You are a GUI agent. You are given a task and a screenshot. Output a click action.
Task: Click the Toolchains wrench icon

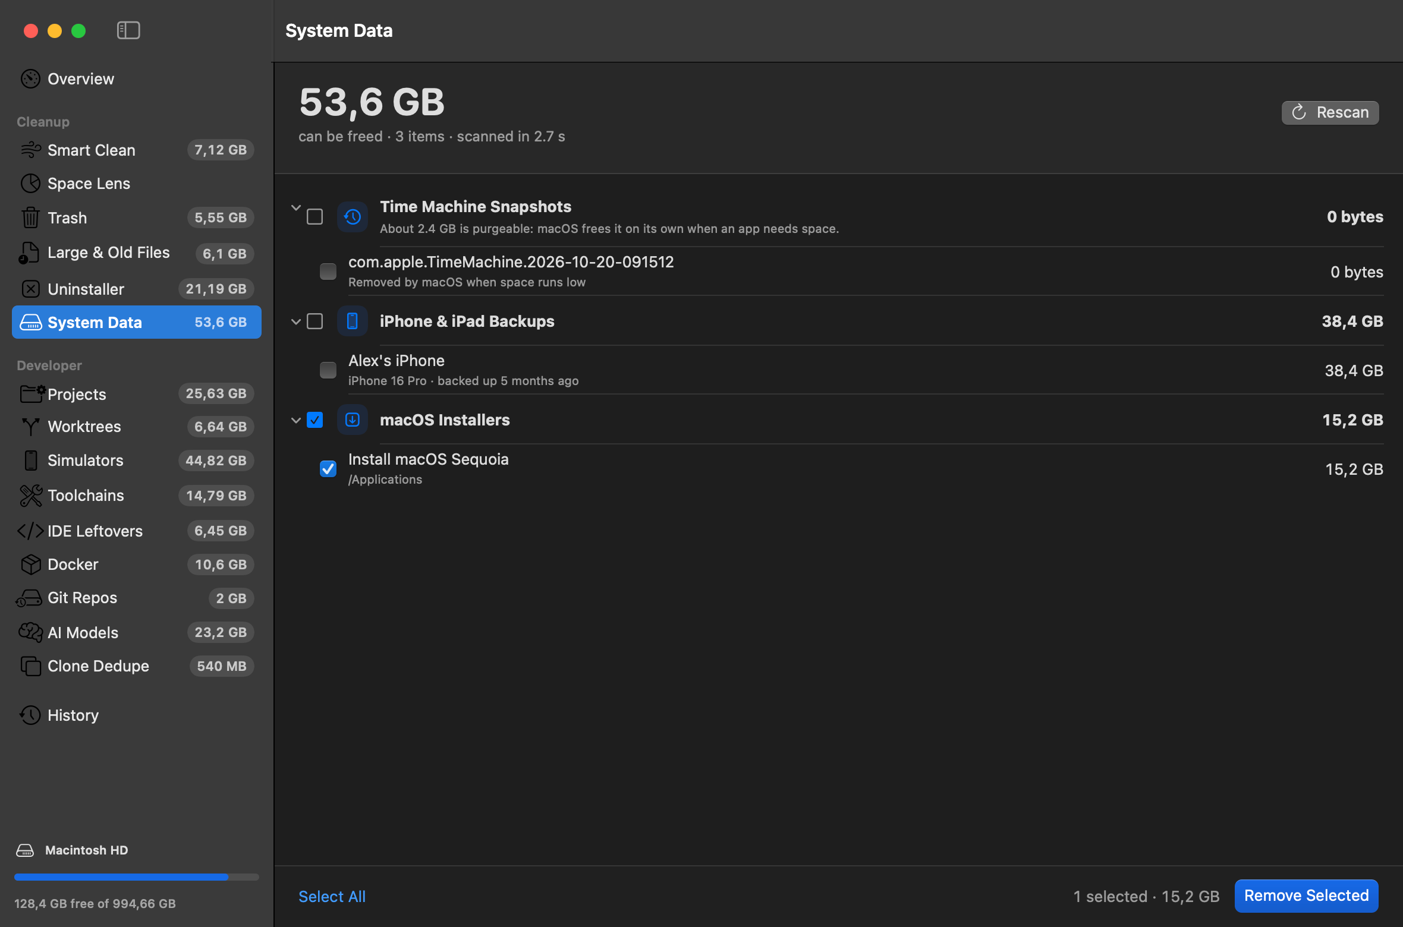coord(30,496)
